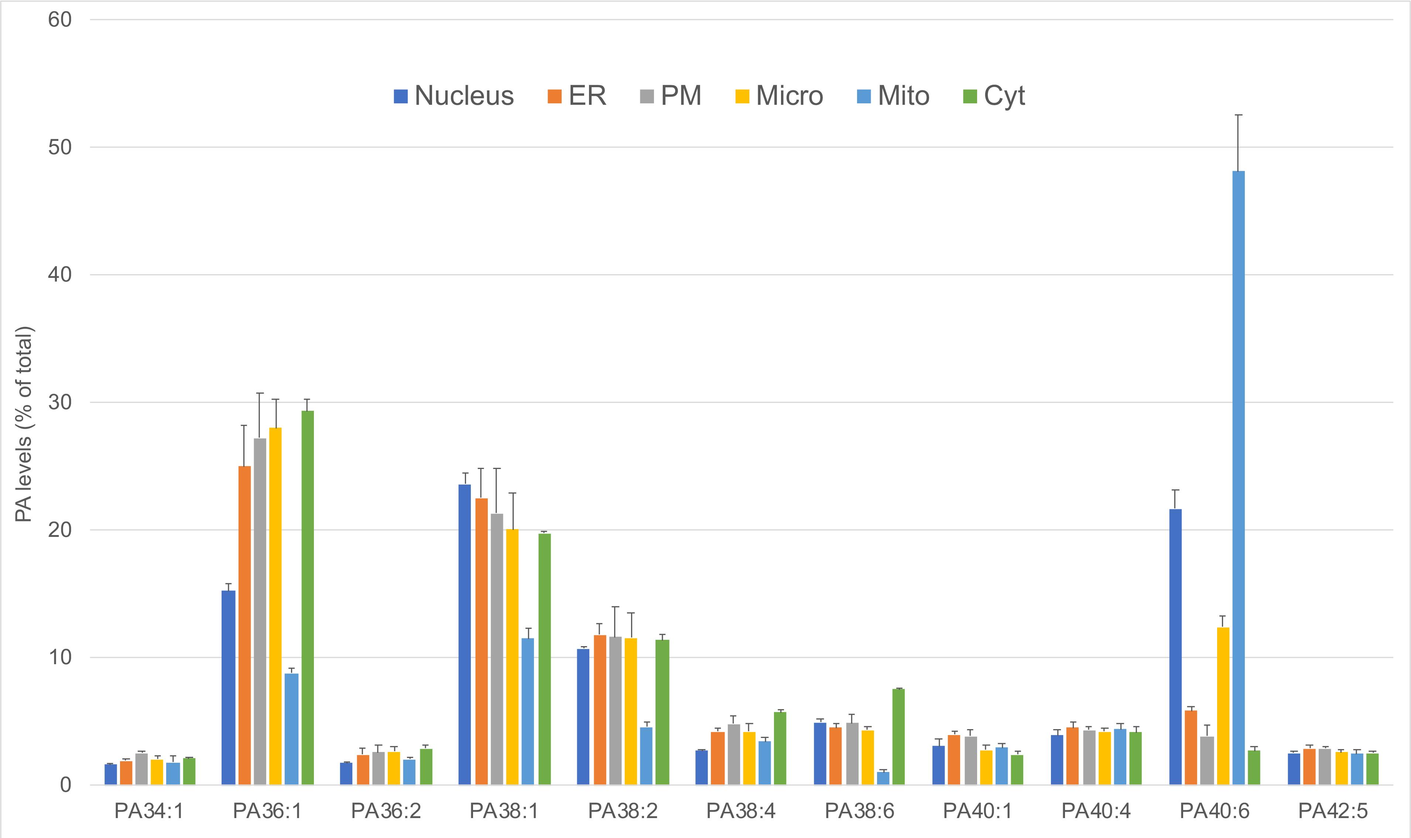Click the ER orange legend swatch
Viewport: 1411px width, 838px height.
click(554, 97)
